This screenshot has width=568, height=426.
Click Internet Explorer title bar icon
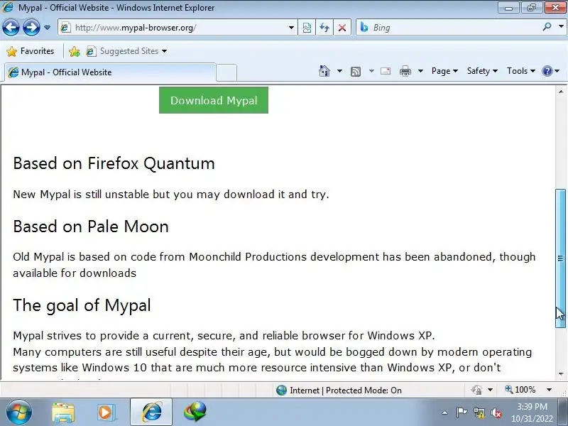coord(8,7)
